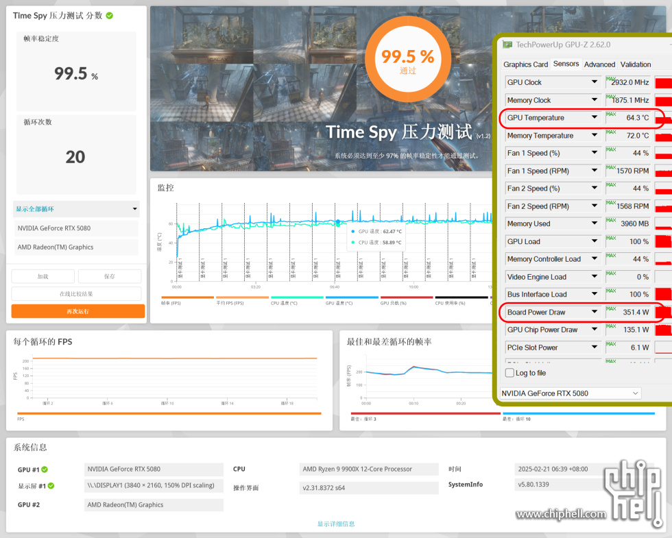Viewport: 672px width, 538px height.
Task: Open the GPU Clock sensor dropdown arrow
Action: (x=595, y=82)
